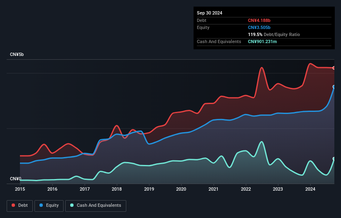This screenshot has height=218, width=341.
Task: Select the 2016 x-axis label
Action: pos(52,189)
